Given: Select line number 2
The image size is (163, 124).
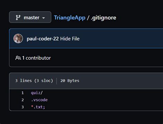Looking at the screenshot, I should (x=22, y=100).
